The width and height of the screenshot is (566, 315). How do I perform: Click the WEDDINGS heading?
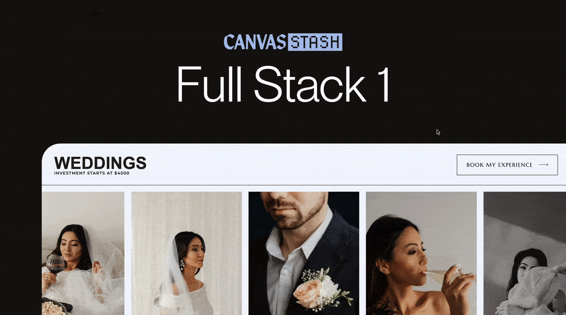[x=100, y=163]
